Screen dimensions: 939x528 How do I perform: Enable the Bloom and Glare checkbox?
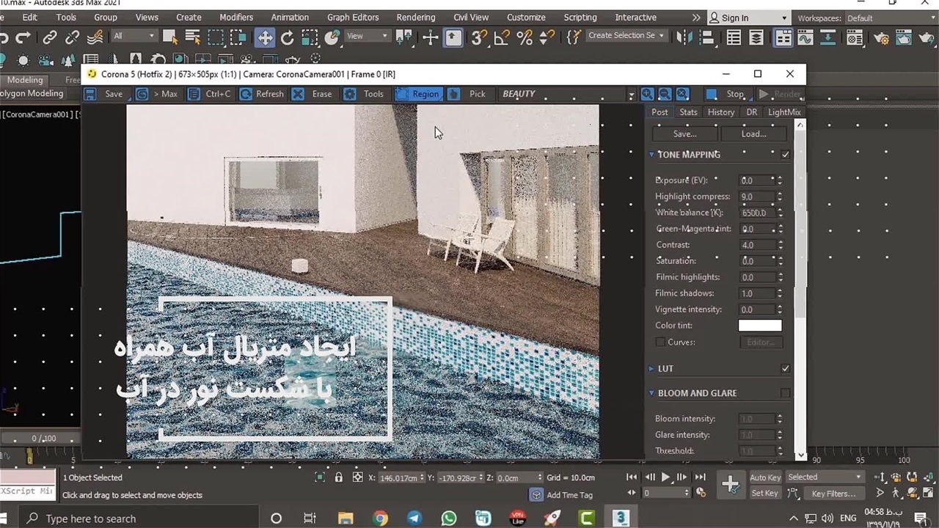click(785, 393)
